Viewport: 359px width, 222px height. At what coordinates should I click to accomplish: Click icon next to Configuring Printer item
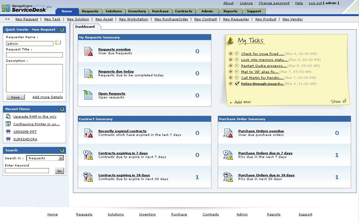pos(8,124)
